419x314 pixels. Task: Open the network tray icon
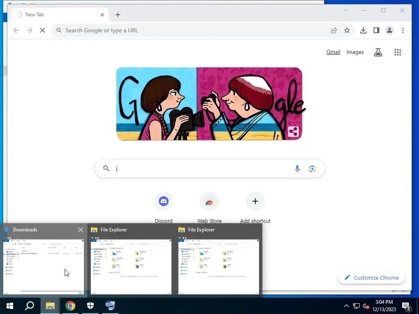(x=356, y=306)
